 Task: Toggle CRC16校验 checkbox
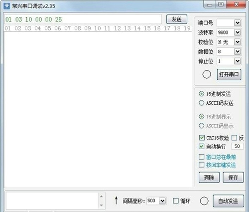(x=202, y=138)
